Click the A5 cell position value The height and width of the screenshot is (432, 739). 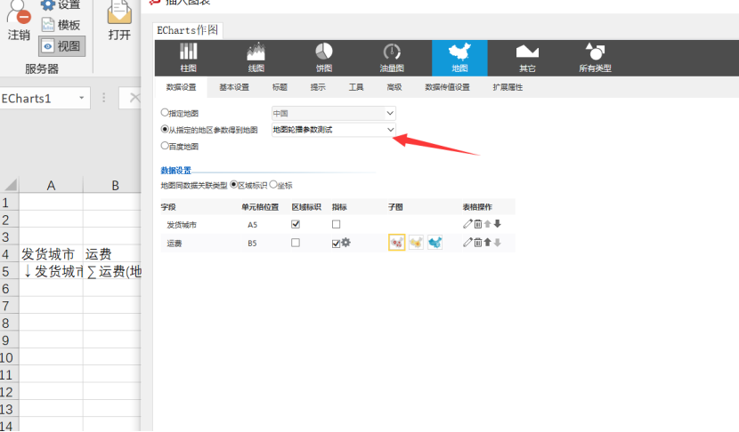point(252,225)
